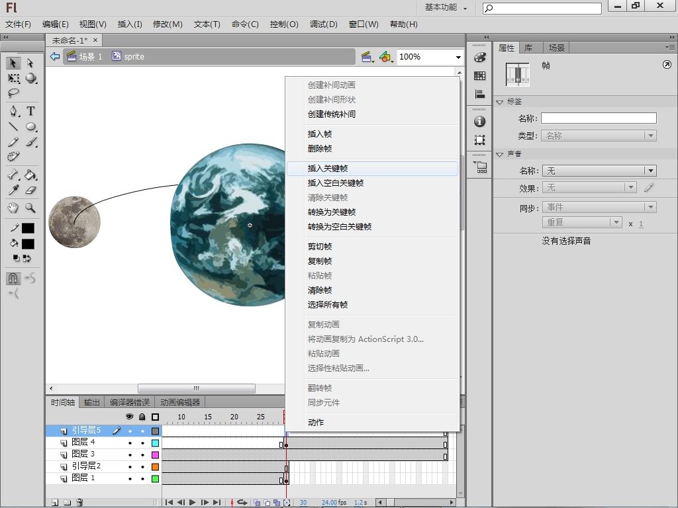Toggle Snap to Objects magnet
The height and width of the screenshot is (508, 678).
point(13,278)
